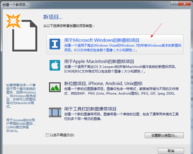This screenshot has height=154, width=193.
Task: Select 用于工具栏的新图像带项目 title
Action: pos(90,109)
